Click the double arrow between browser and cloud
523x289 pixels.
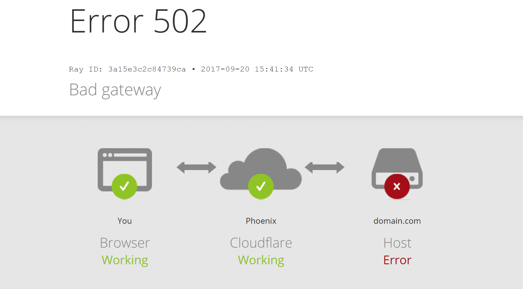point(196,168)
